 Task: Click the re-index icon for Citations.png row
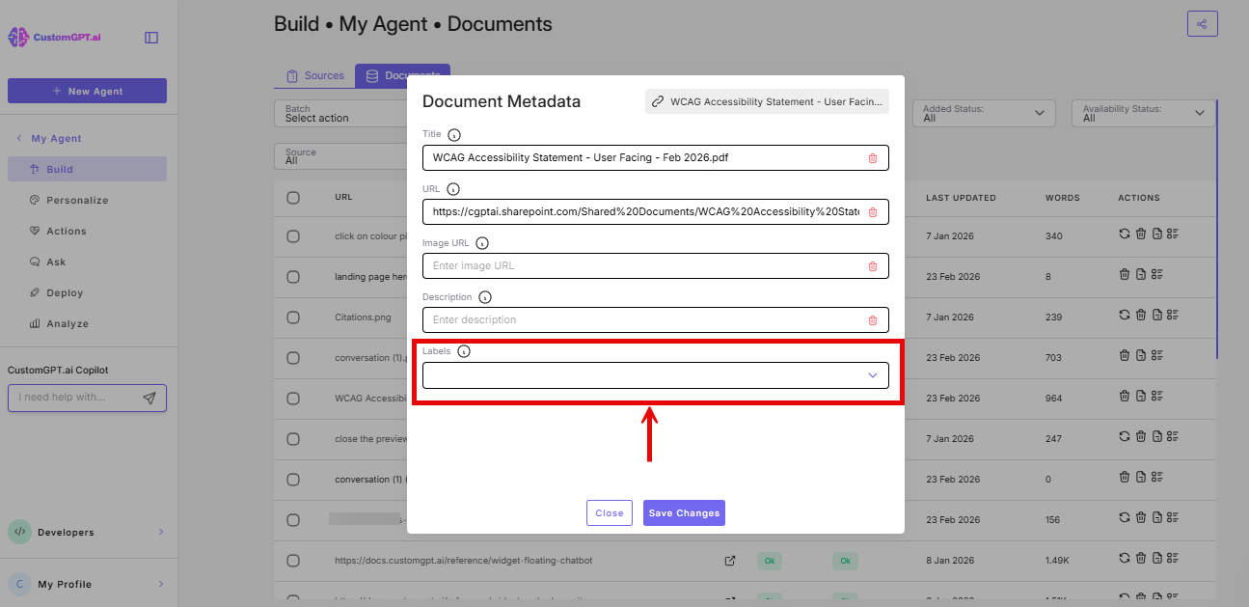click(x=1124, y=314)
